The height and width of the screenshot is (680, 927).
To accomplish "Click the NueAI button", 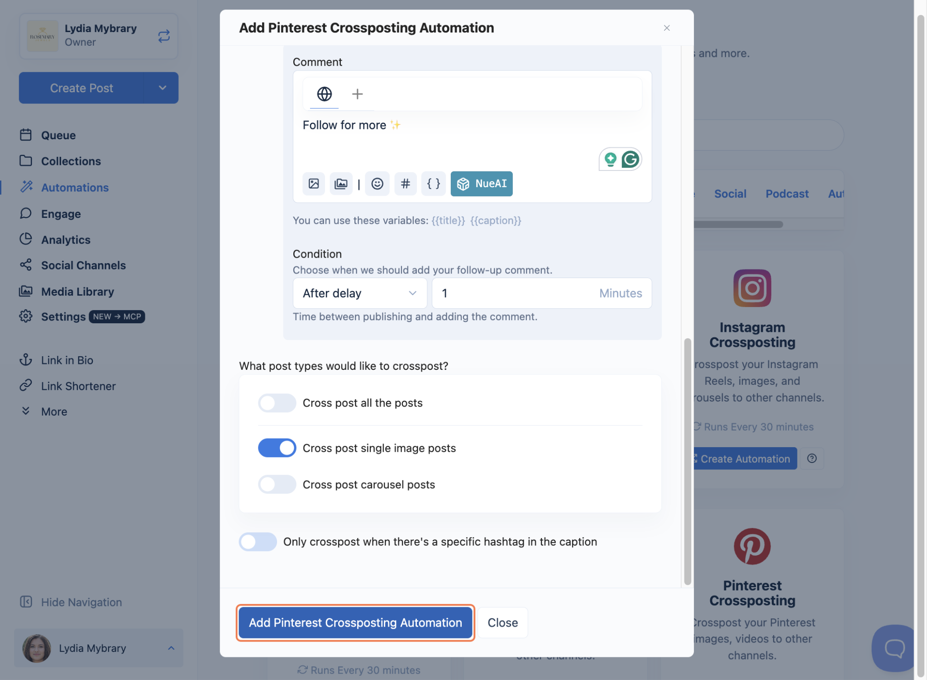I will pos(482,184).
